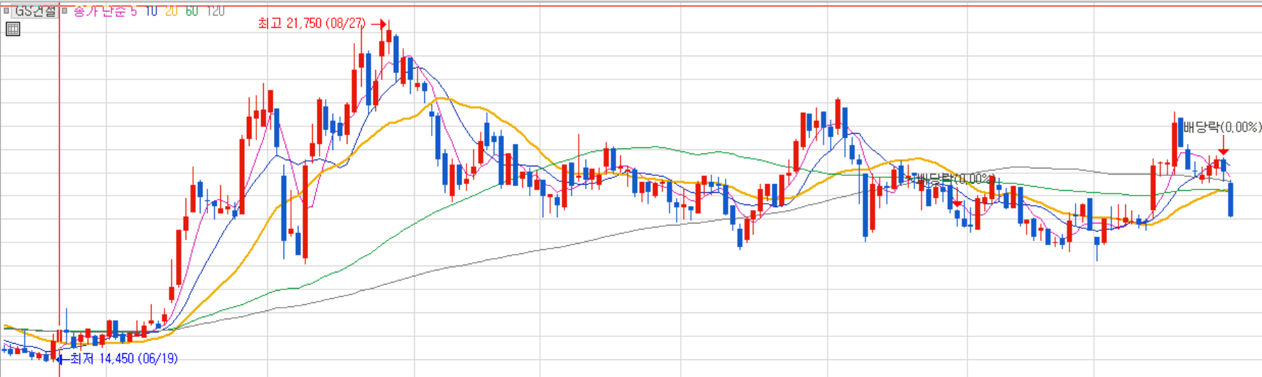Open the chart data table grid icon
This screenshot has height=377, width=1262.
[x=13, y=29]
